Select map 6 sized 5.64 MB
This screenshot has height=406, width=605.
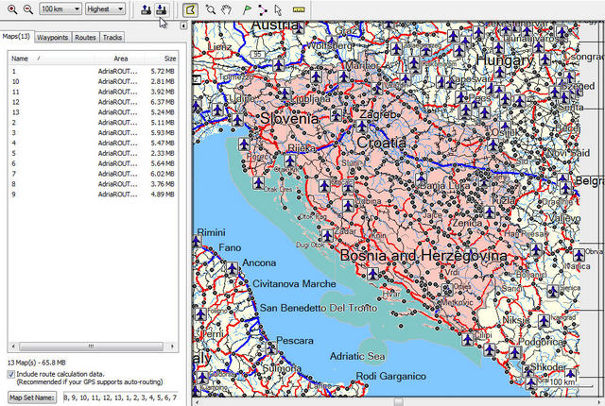coord(93,163)
